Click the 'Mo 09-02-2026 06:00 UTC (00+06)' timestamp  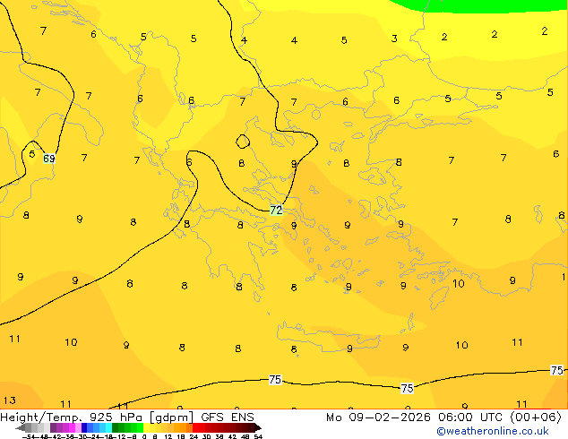click(443, 417)
